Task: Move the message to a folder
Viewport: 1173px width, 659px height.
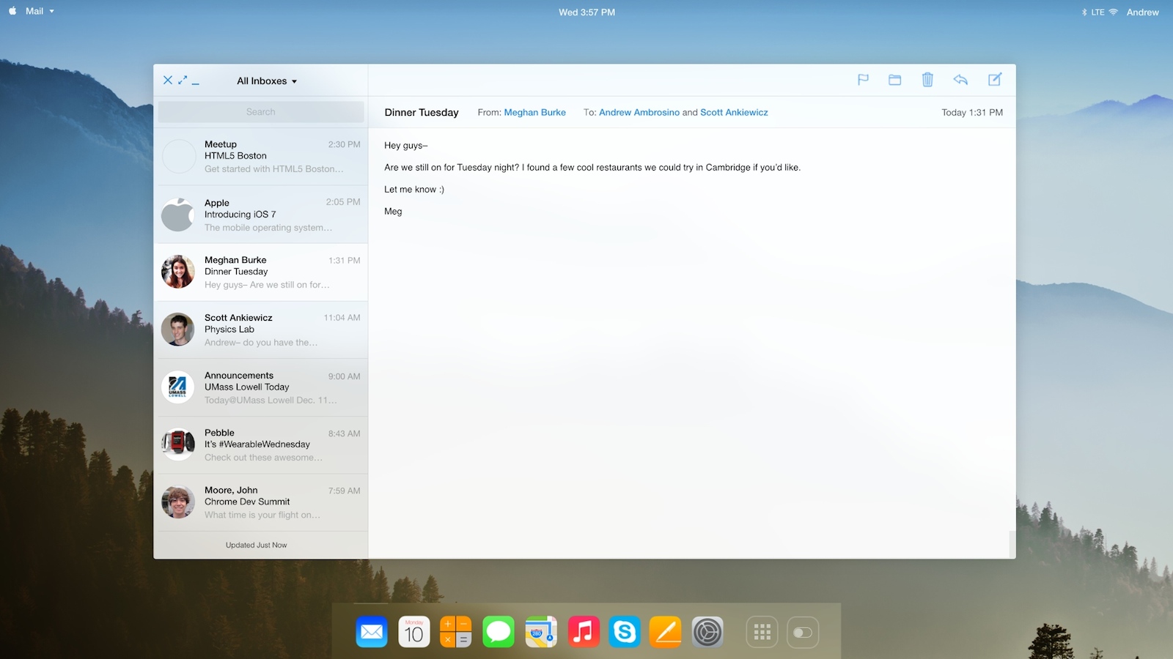Action: (x=895, y=80)
